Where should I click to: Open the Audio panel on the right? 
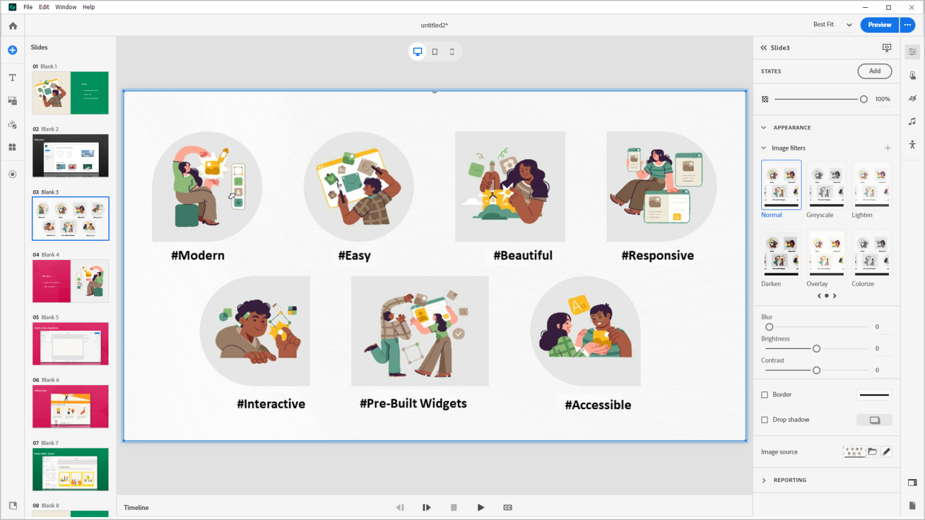(912, 121)
